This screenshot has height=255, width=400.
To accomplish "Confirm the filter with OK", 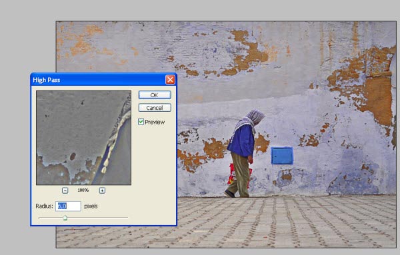I will (x=155, y=95).
